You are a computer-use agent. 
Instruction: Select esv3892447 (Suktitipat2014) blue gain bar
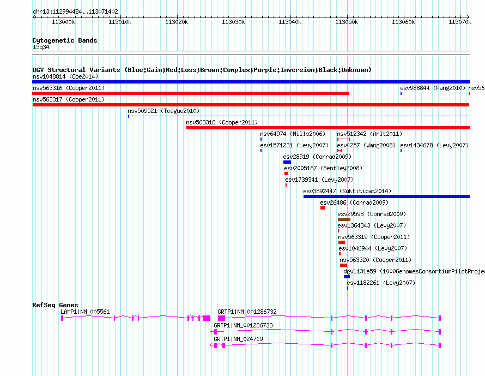point(387,196)
